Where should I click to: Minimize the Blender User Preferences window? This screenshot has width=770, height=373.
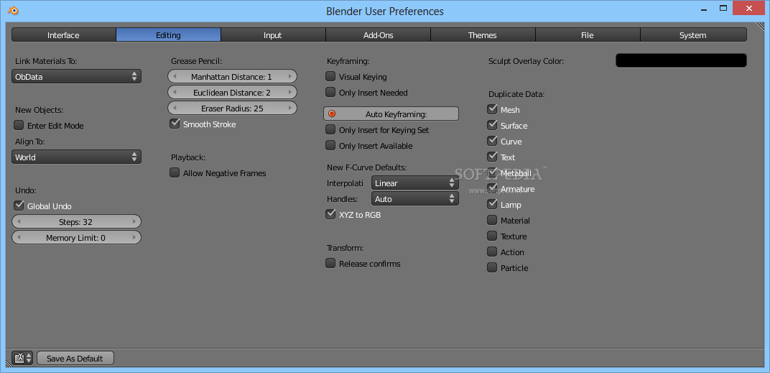tap(705, 9)
